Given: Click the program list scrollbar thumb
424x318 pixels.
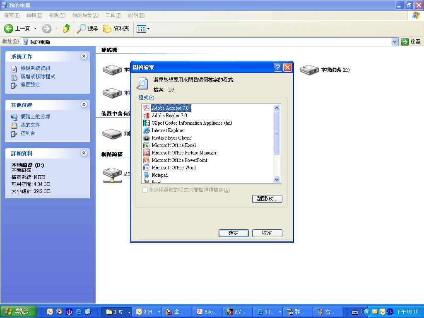Looking at the screenshot, I should pos(277,133).
